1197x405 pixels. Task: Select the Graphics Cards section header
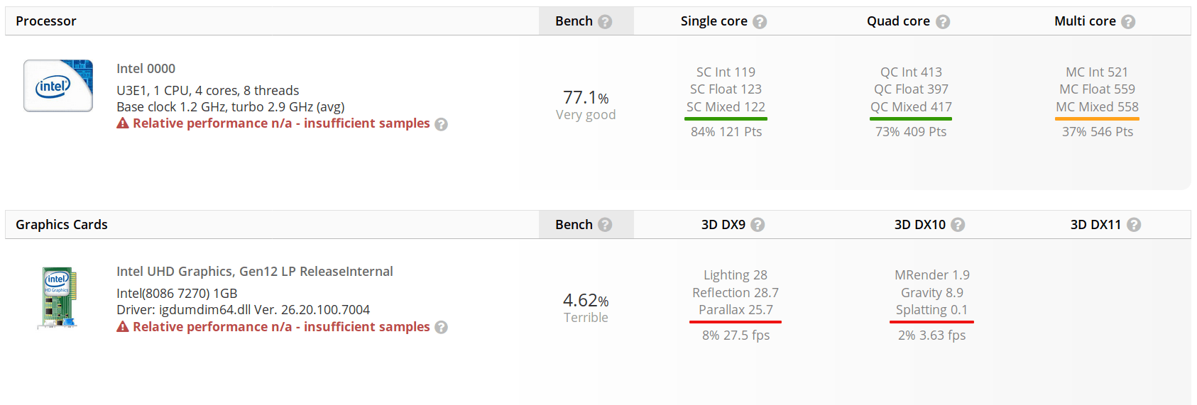[x=62, y=224]
